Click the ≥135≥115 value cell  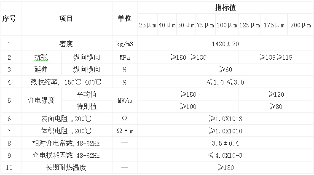coord(276,57)
